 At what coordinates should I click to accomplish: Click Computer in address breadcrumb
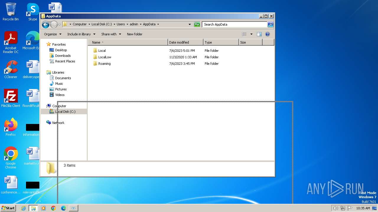[80, 24]
